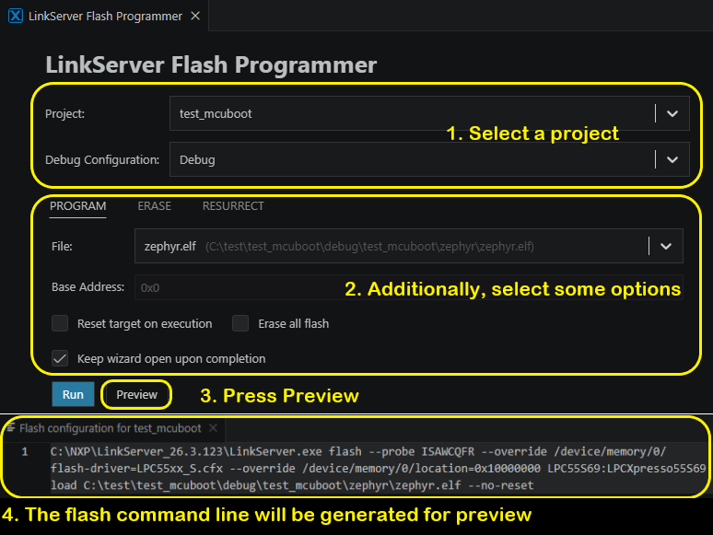Screen dimensions: 713x535
Task: Click the LinkServer tab's blue X icon
Action: click(16, 16)
